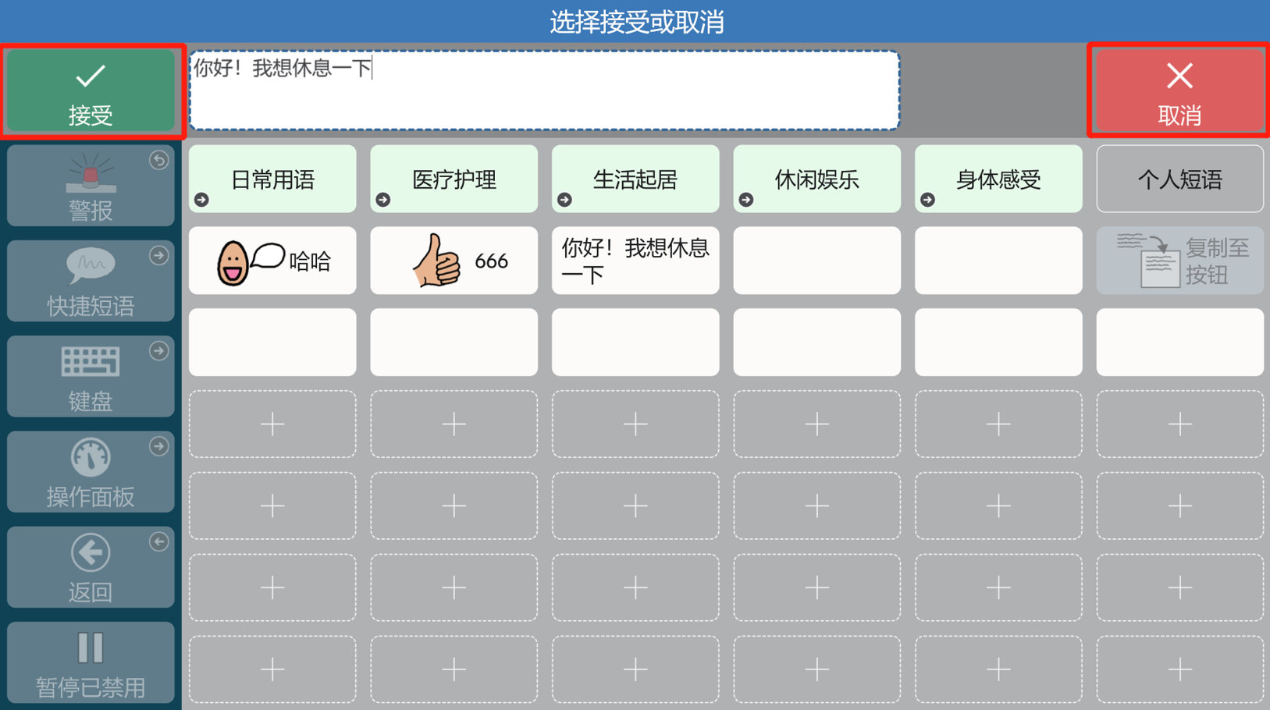The width and height of the screenshot is (1270, 710).
Task: Select the 你好！我想休息一下 phrase cell
Action: pos(635,261)
